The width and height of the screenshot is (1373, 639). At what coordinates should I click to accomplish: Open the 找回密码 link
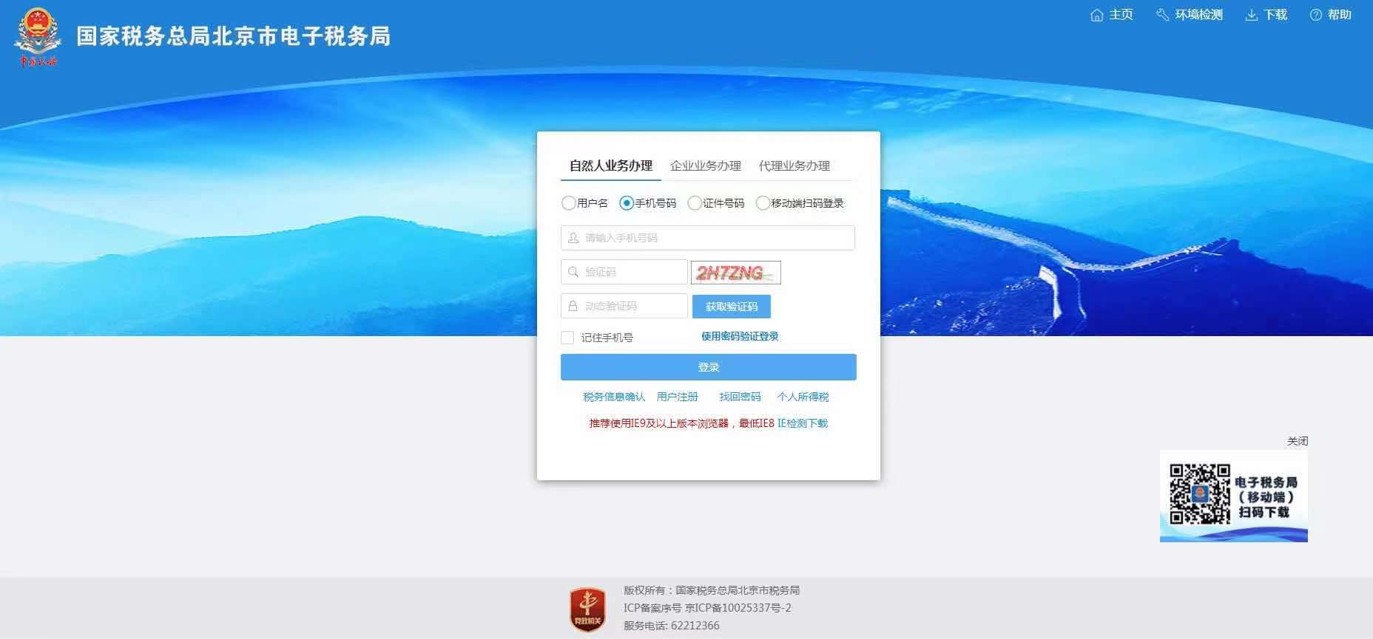tap(741, 397)
